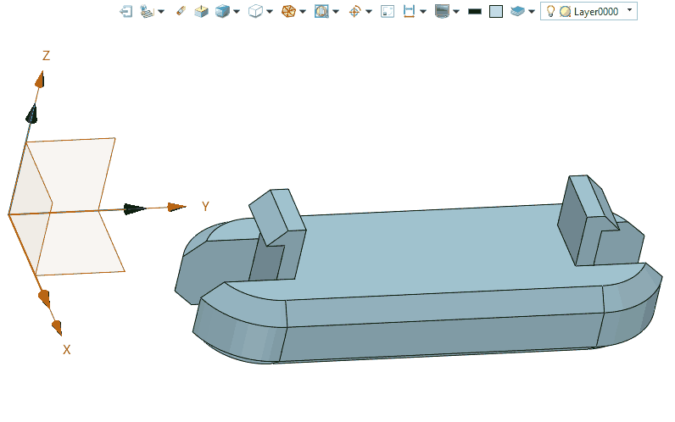Expand the shaded cube display dropdown arrow
The width and height of the screenshot is (675, 422).
pos(237,12)
